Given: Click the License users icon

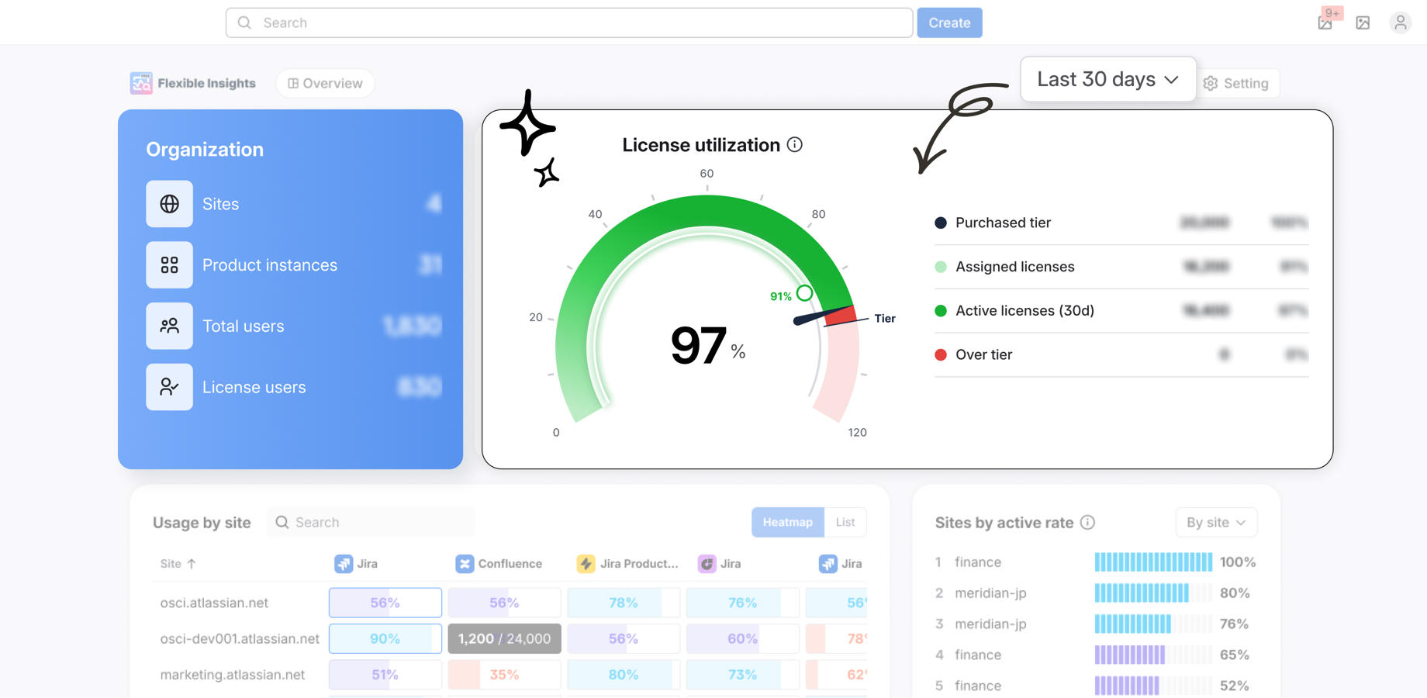Looking at the screenshot, I should tap(169, 387).
